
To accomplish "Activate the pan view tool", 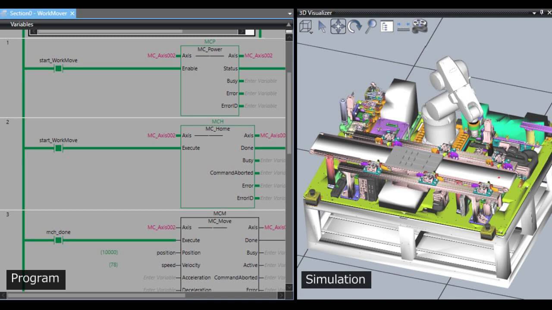I will (x=338, y=26).
